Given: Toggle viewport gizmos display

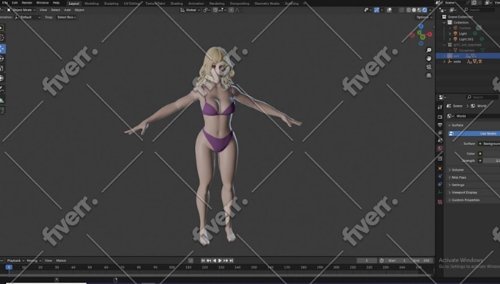Looking at the screenshot, I should pyautogui.click(x=376, y=10).
